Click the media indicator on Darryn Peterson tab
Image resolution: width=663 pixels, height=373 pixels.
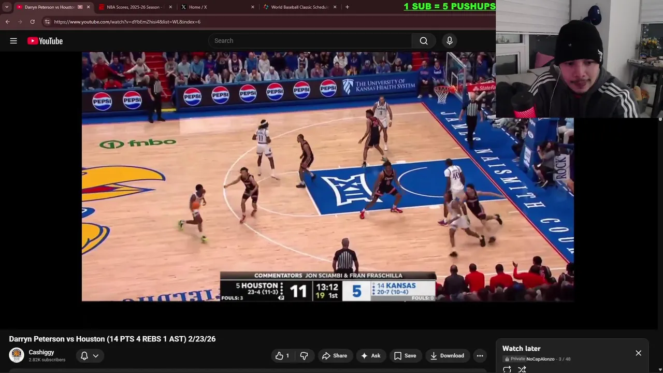tap(80, 7)
